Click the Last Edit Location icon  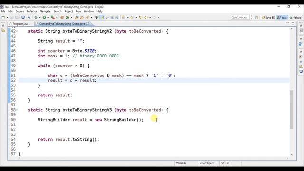[x=141, y=17]
